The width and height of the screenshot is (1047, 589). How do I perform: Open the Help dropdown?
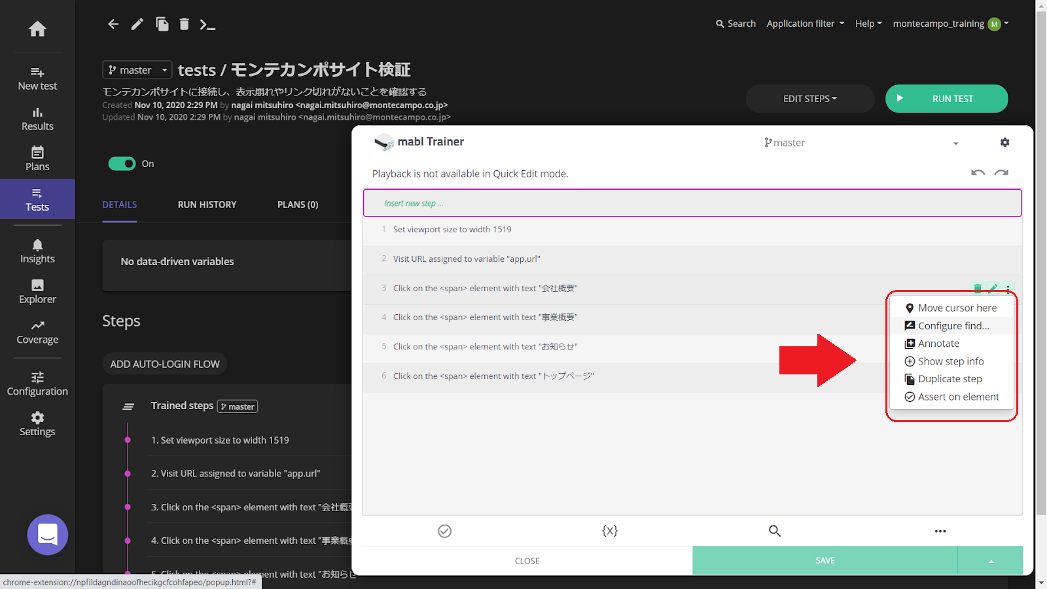click(868, 24)
